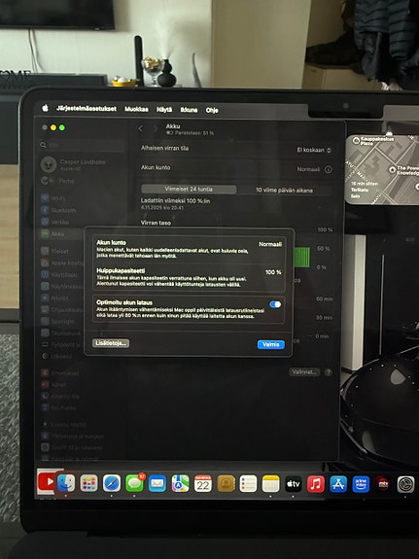Open the Muokkaa menu
This screenshot has width=419, height=559.
(136, 109)
